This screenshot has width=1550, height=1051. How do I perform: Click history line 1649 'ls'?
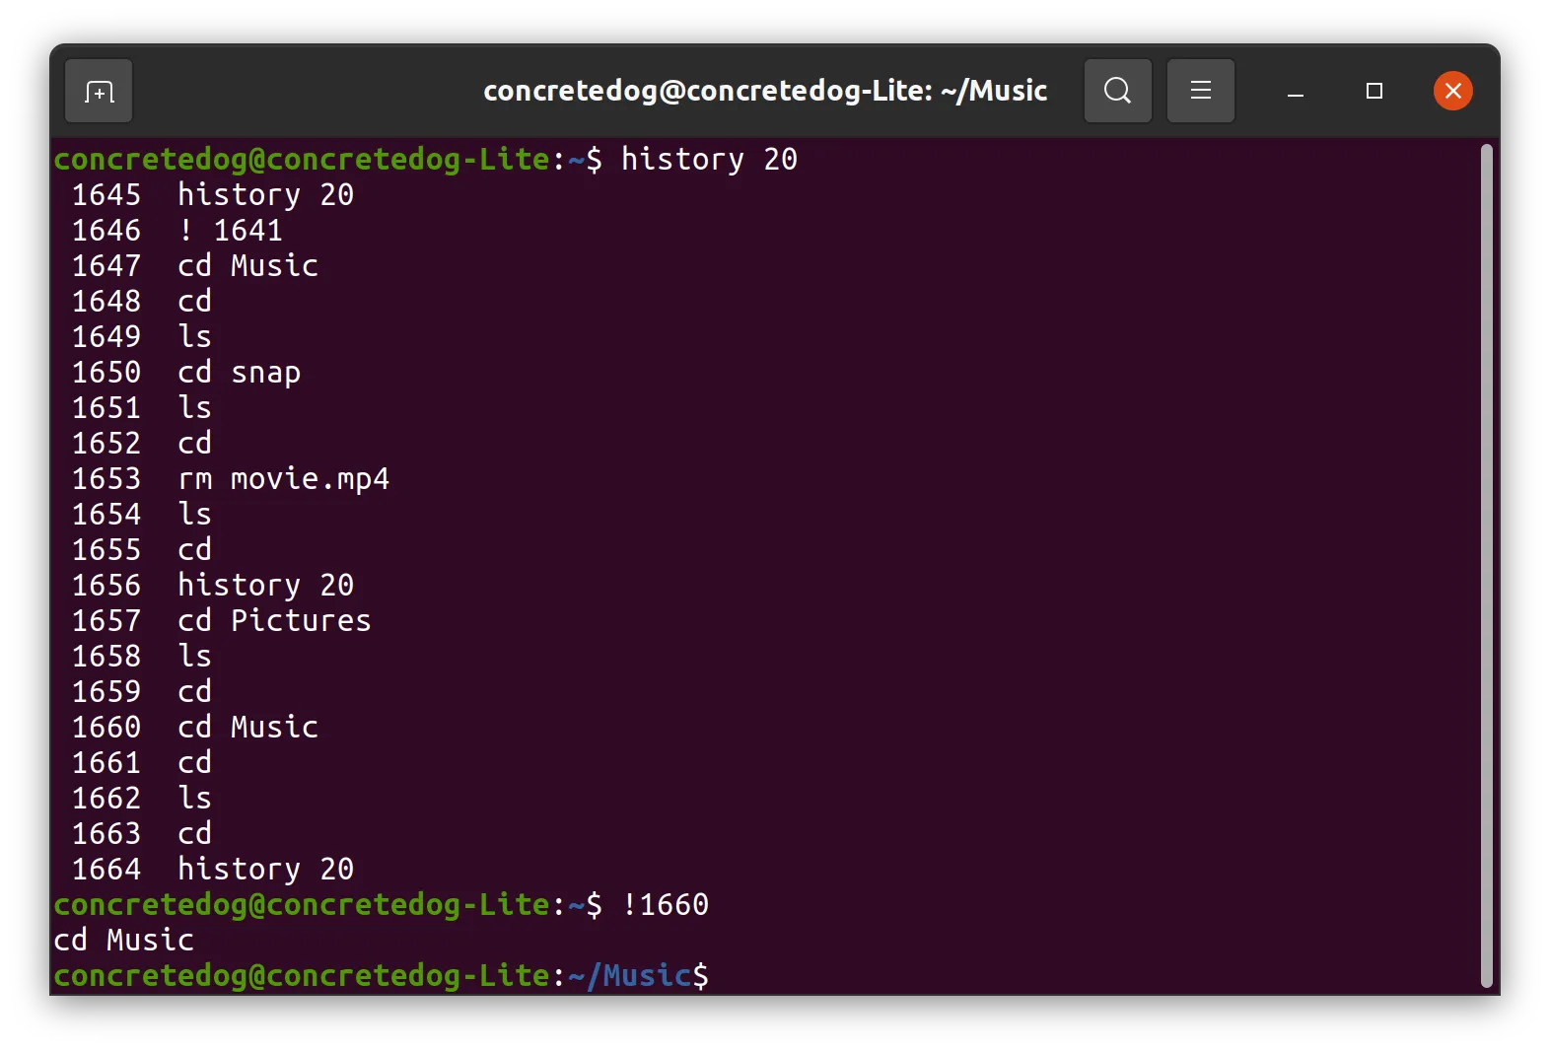(x=142, y=337)
